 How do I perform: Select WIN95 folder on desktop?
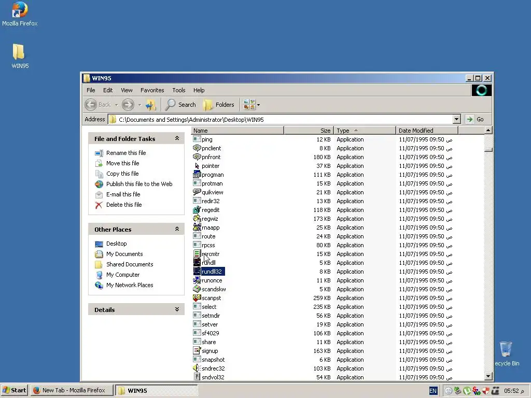pyautogui.click(x=20, y=56)
